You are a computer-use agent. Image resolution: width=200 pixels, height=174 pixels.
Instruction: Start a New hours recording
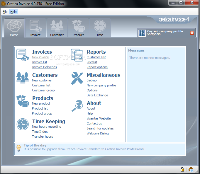[x=47, y=127]
